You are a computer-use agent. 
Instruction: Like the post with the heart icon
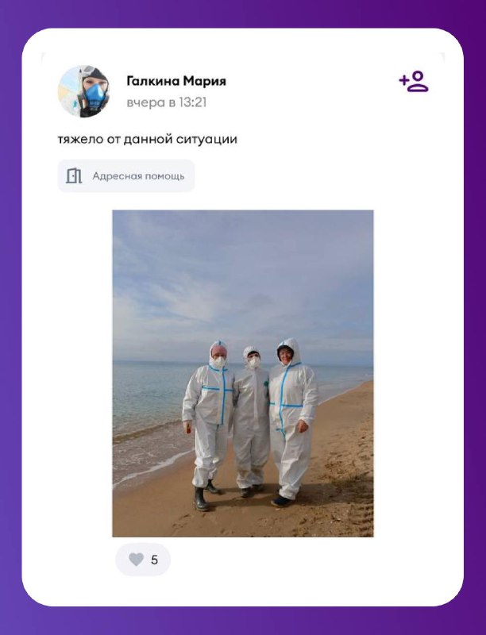[136, 560]
